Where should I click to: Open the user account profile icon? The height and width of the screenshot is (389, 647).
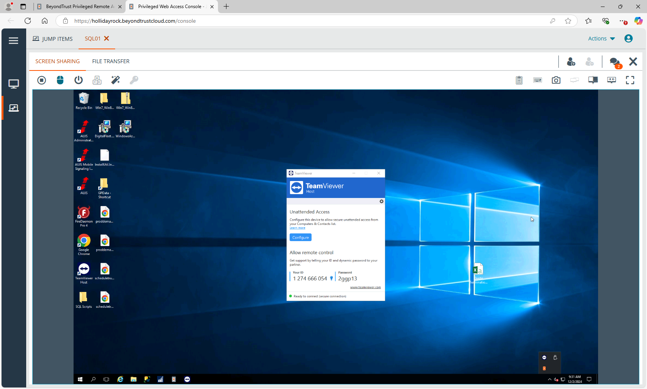click(x=629, y=39)
